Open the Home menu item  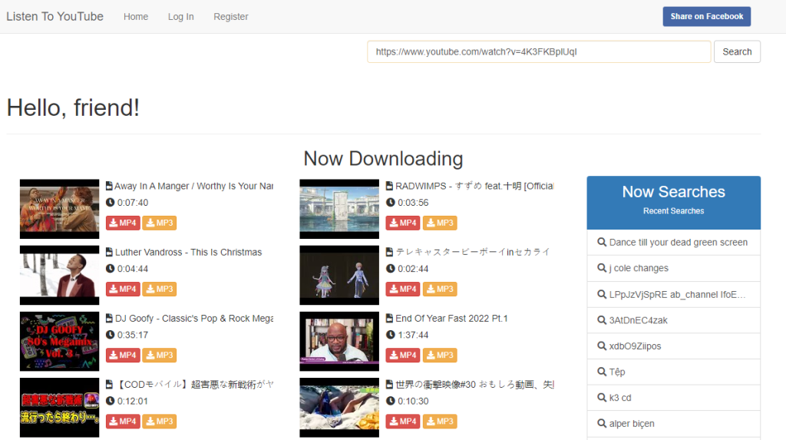136,17
